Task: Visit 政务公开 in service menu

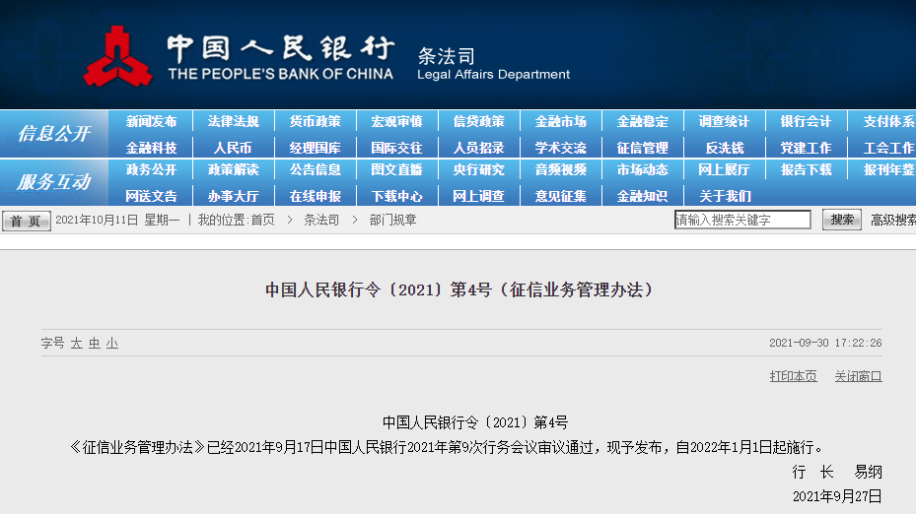Action: [151, 169]
